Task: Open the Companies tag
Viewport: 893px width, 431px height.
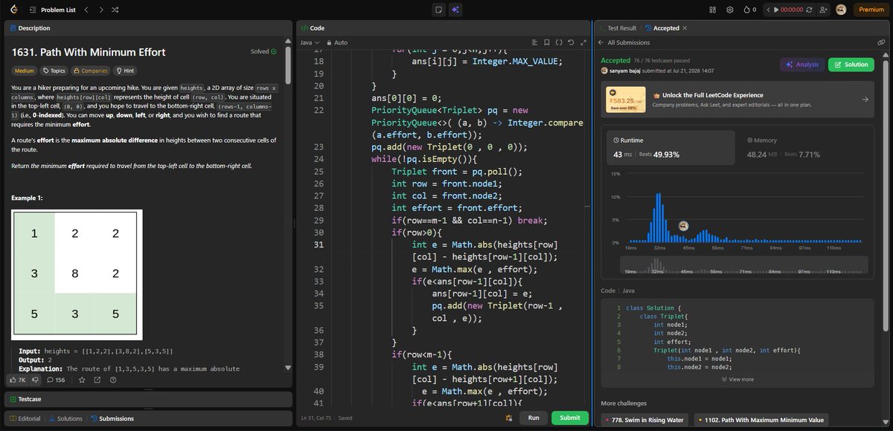Action: [x=90, y=71]
